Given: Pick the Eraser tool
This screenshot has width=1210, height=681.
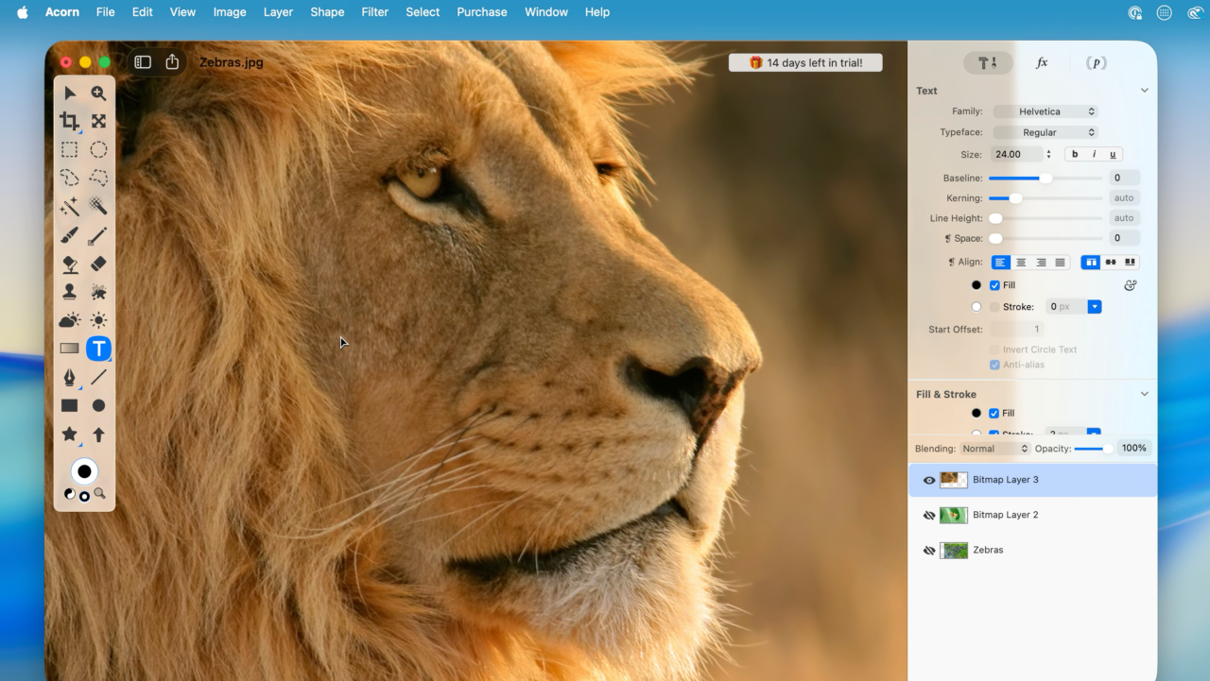Looking at the screenshot, I should coord(98,264).
